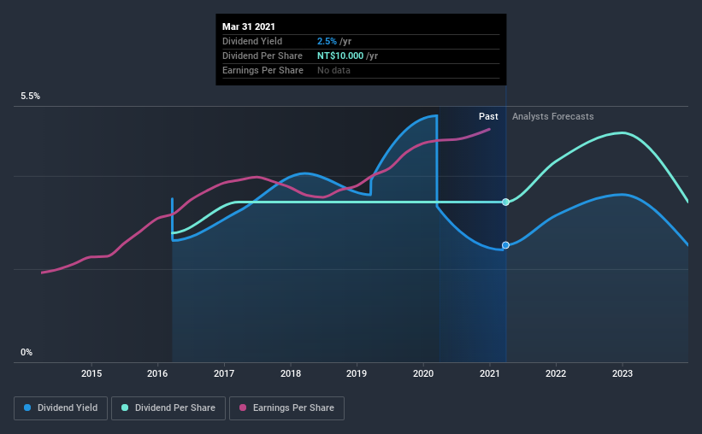Click the 2023 x-axis label
Image resolution: width=702 pixels, height=434 pixels.
(x=622, y=373)
